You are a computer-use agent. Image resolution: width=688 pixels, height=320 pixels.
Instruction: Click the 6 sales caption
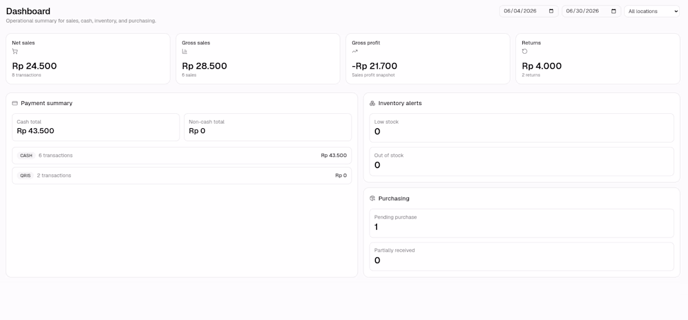[x=189, y=75]
